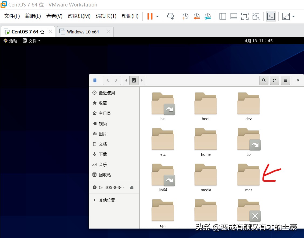Close the file manager window
The image size is (304, 238).
coord(298,80)
